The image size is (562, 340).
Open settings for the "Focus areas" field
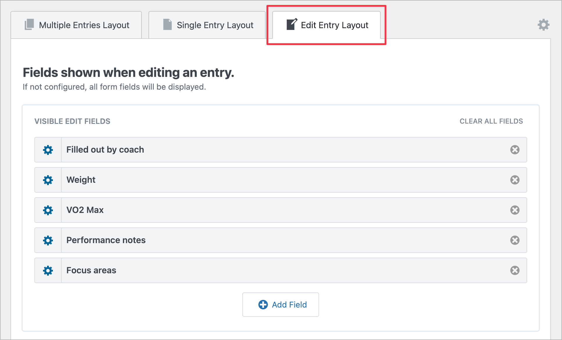coord(48,270)
